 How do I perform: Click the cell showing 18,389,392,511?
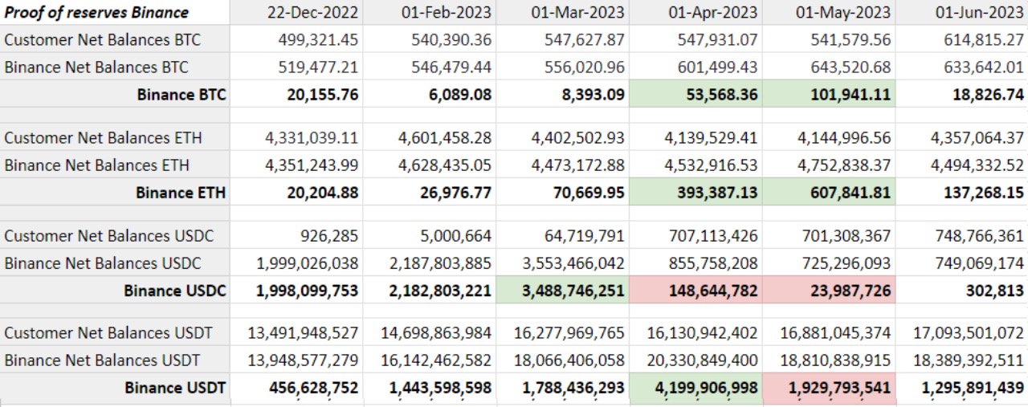962,360
